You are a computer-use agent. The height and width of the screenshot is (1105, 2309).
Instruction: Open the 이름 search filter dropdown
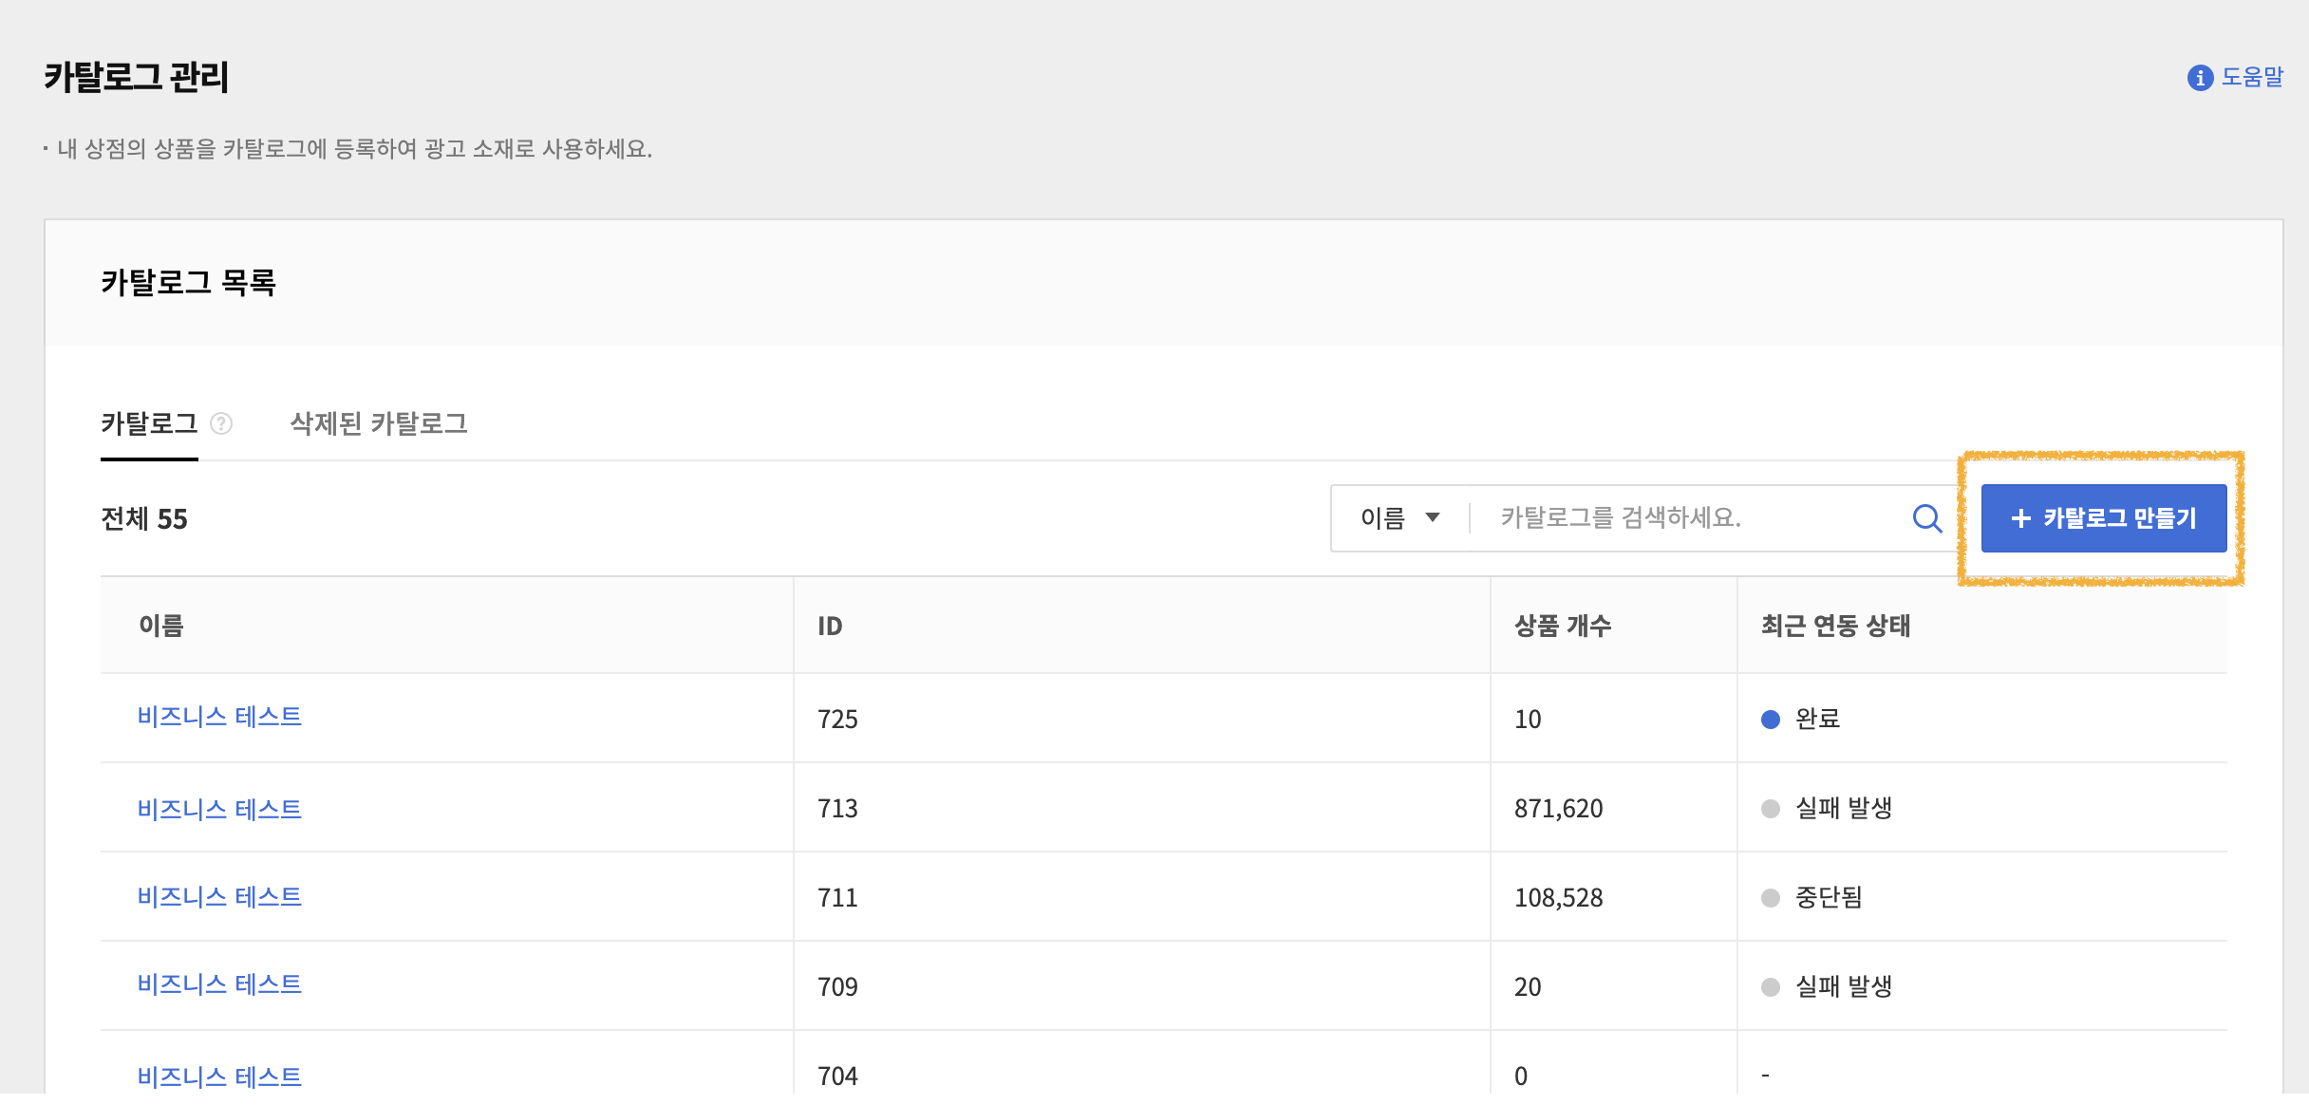(x=1399, y=518)
